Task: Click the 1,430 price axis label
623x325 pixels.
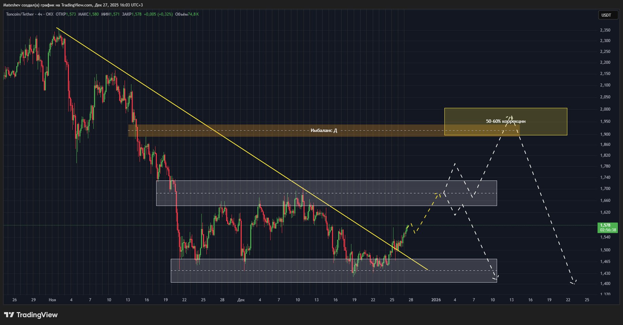Action: pos(605,273)
